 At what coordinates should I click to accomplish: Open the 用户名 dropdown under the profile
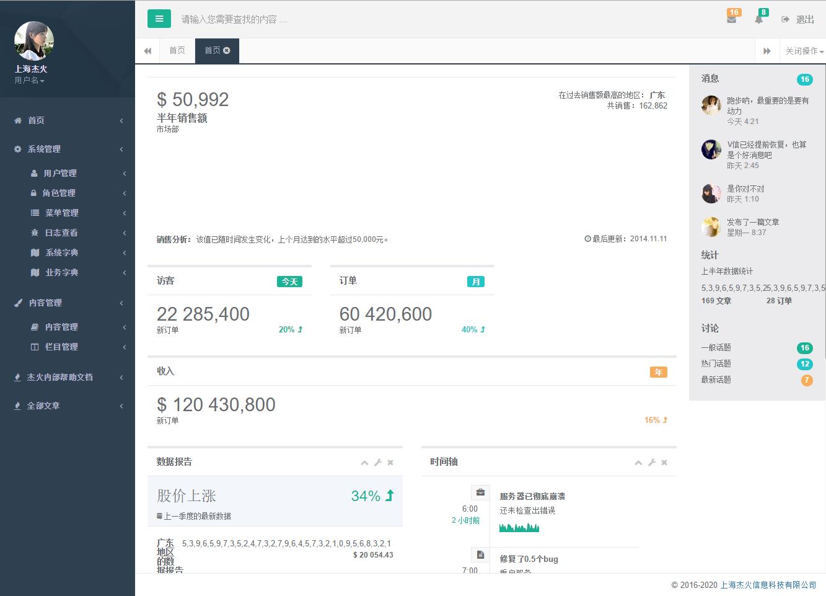(30, 81)
